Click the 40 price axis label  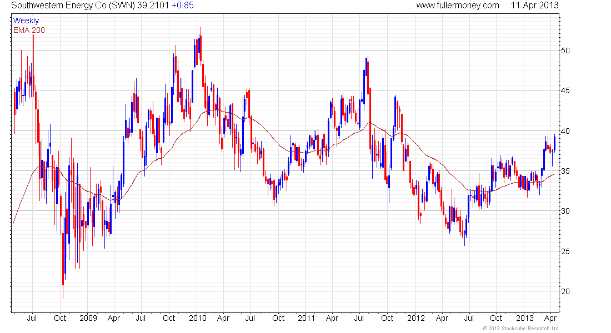click(565, 131)
